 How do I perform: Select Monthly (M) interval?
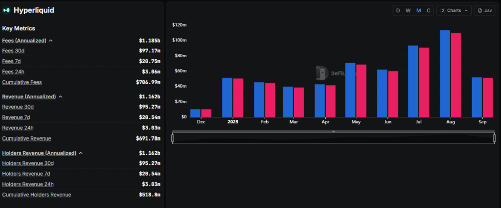(x=419, y=11)
